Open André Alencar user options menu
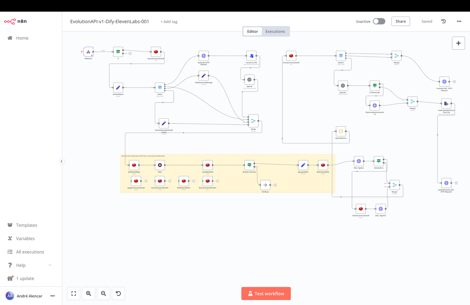This screenshot has height=305, width=470. click(52, 296)
